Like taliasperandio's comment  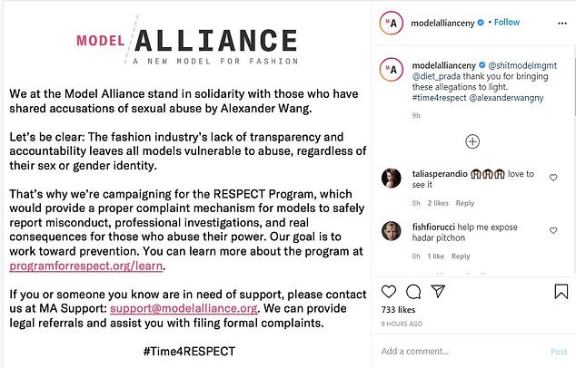pos(561,179)
